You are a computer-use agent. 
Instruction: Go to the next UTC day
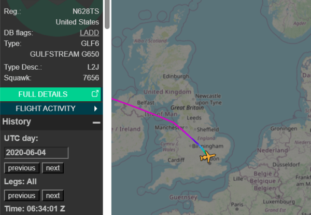click(x=52, y=168)
